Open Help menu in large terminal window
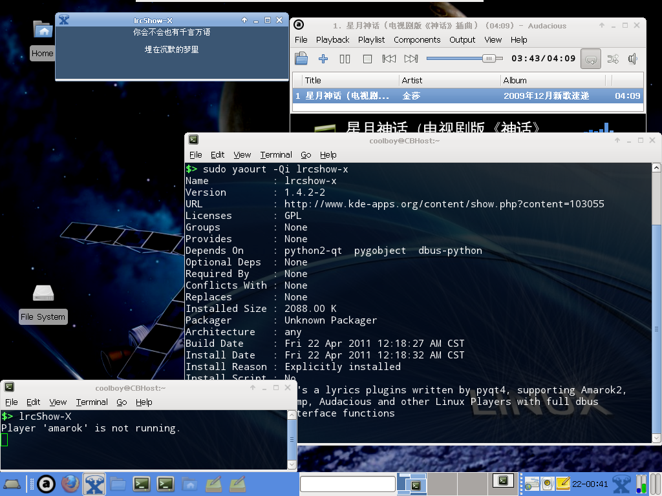The width and height of the screenshot is (662, 496). click(328, 155)
